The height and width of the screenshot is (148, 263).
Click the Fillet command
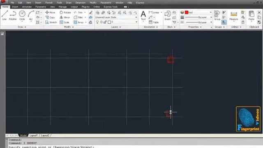pos(78,17)
